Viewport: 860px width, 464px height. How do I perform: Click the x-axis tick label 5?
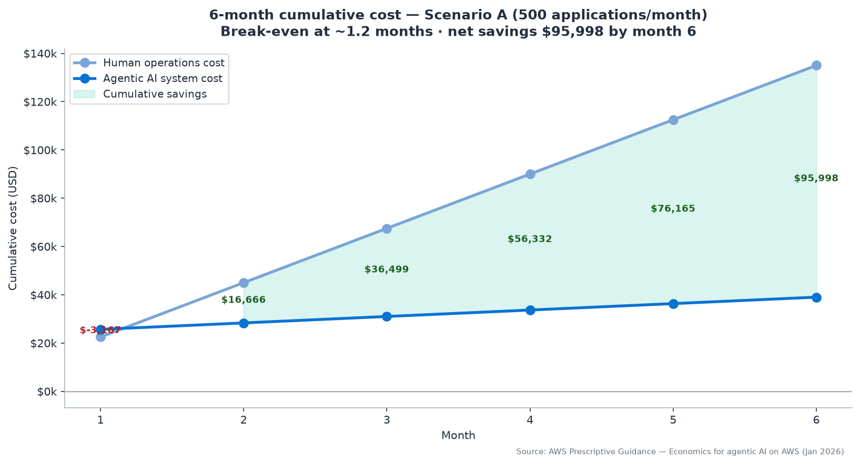[673, 420]
